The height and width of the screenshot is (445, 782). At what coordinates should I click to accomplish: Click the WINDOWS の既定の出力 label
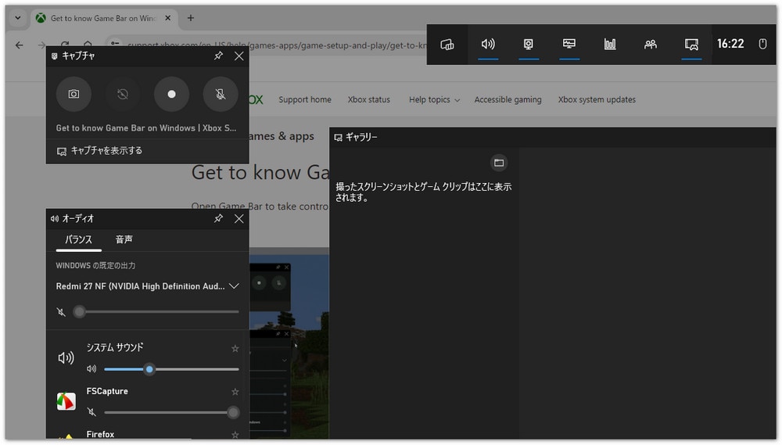pyautogui.click(x=95, y=266)
